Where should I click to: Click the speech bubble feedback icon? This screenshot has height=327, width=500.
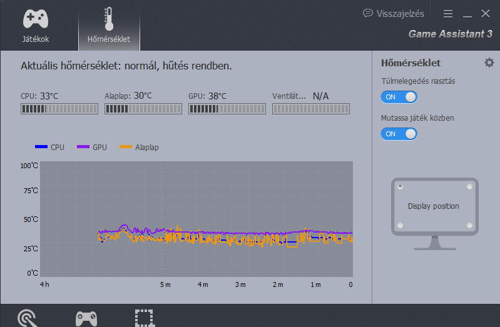pos(368,13)
